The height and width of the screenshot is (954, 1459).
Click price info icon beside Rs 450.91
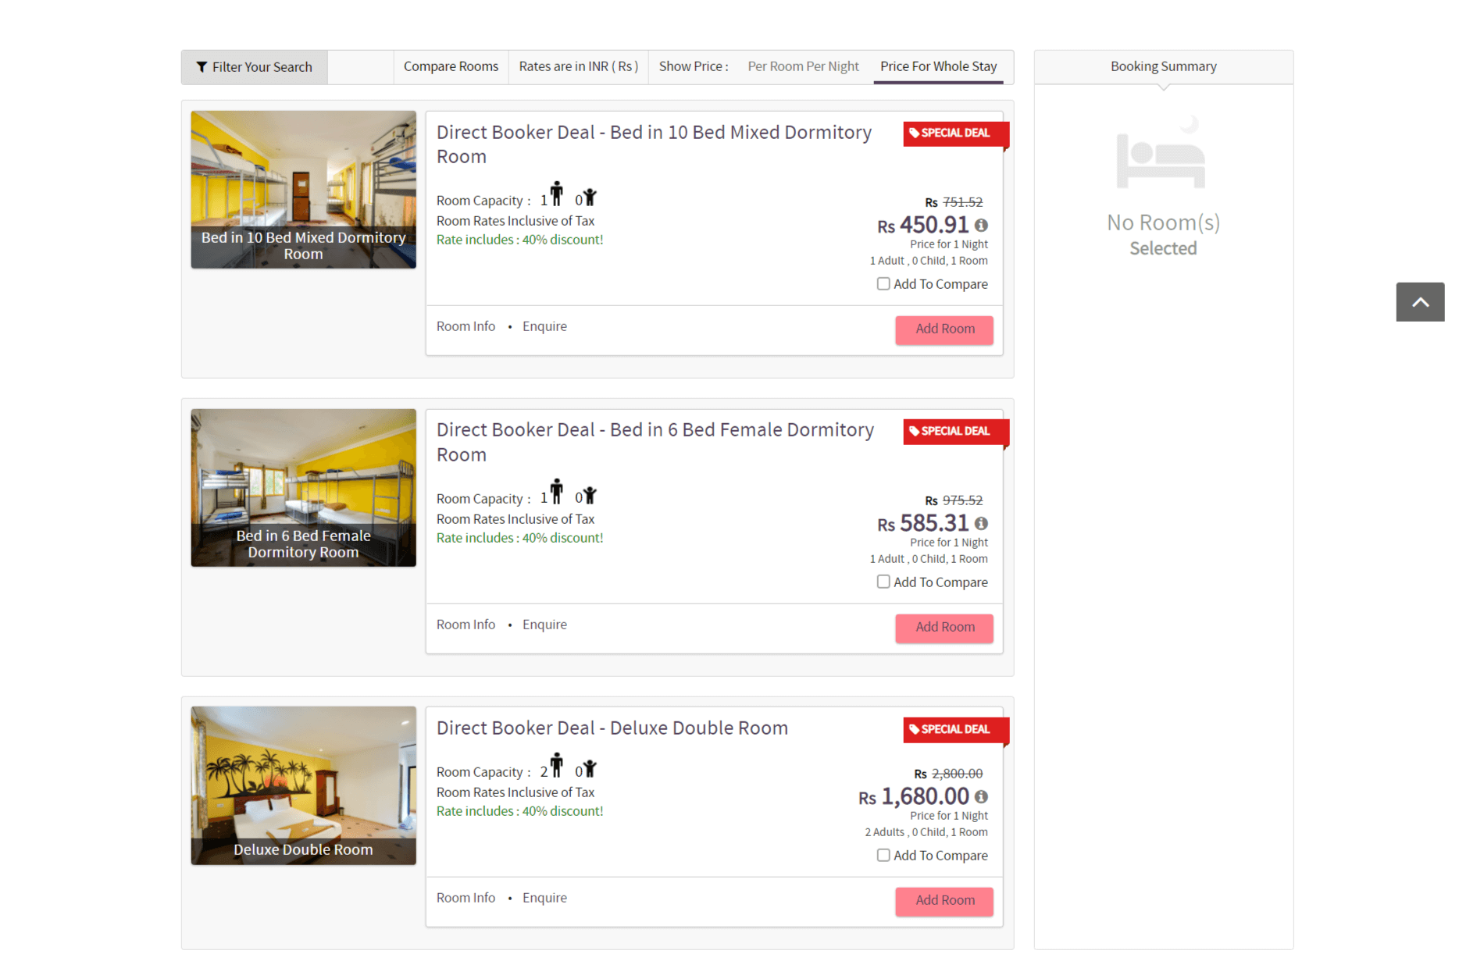click(x=981, y=226)
